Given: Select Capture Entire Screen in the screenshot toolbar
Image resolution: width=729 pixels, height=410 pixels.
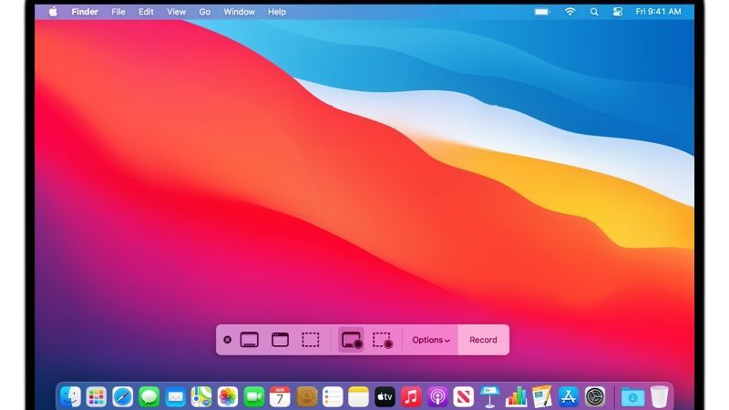Looking at the screenshot, I should point(249,340).
